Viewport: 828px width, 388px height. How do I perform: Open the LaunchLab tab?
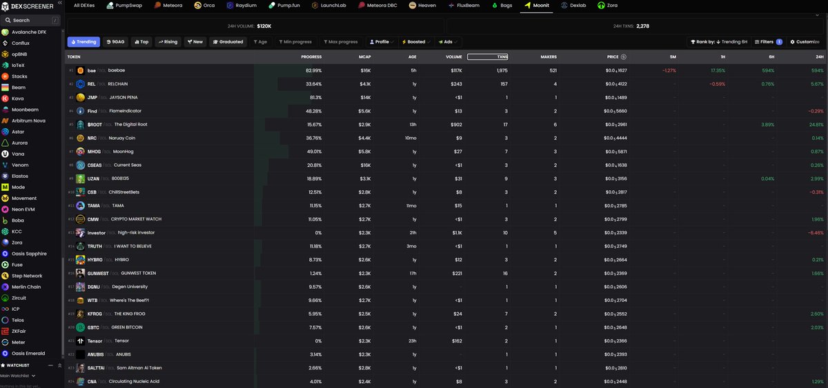(x=331, y=6)
